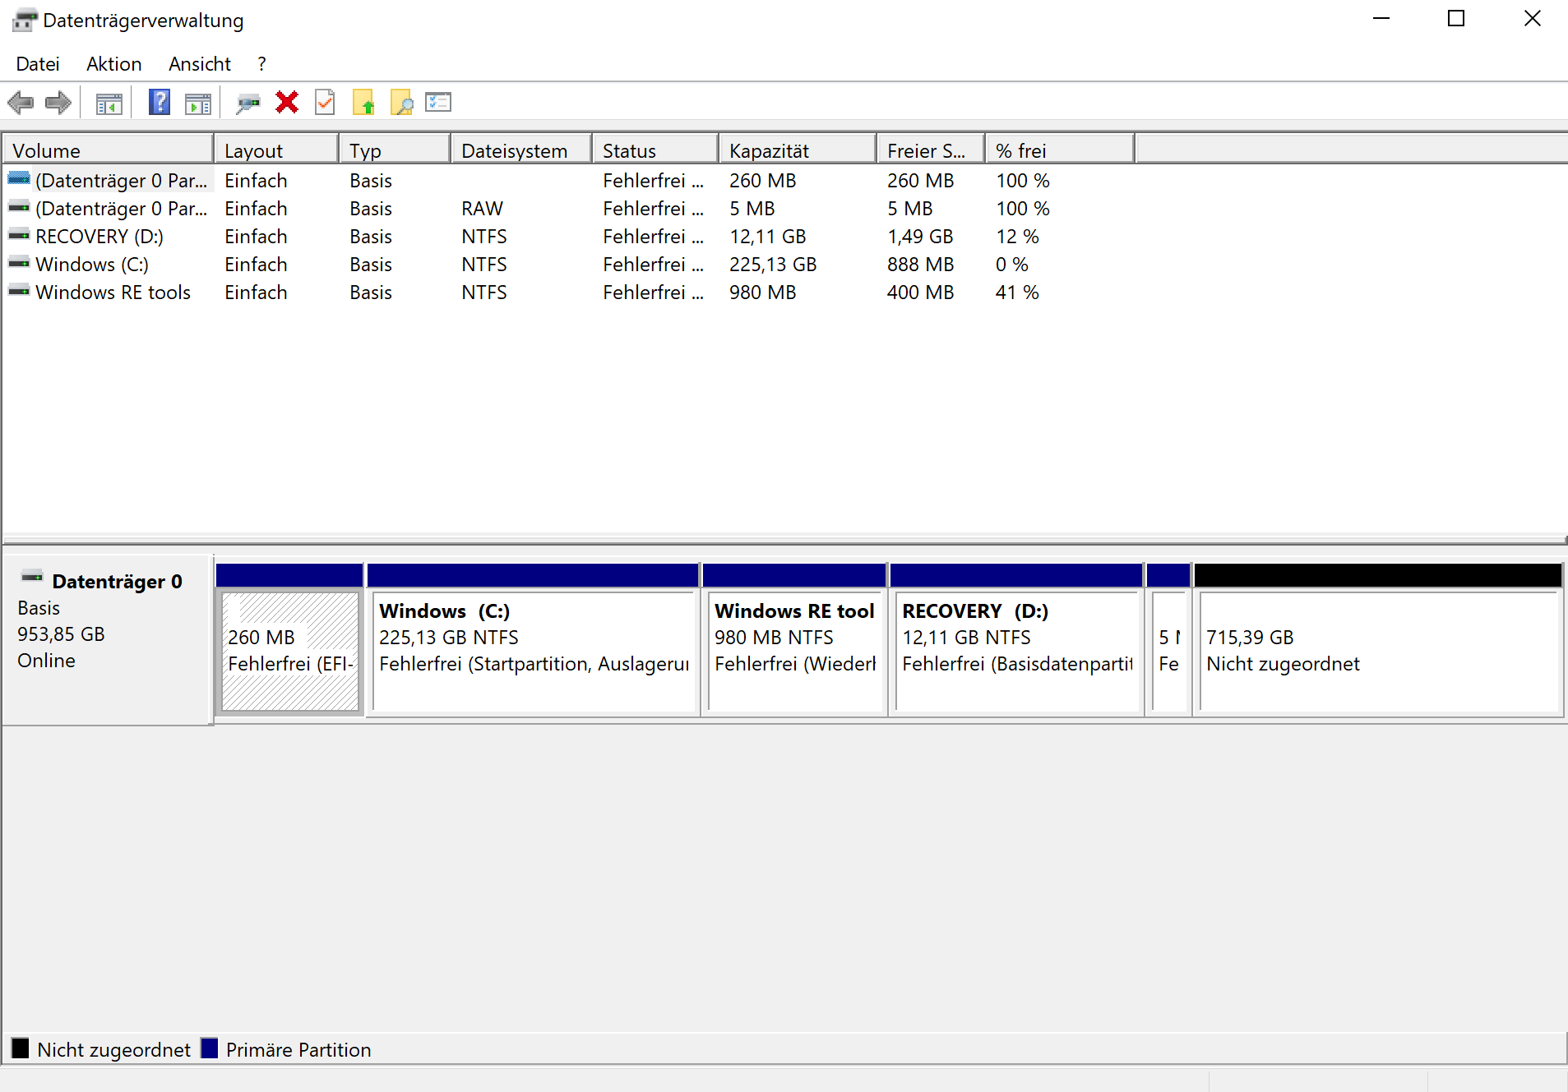
Task: Click the RAW file system cell
Action: point(482,209)
